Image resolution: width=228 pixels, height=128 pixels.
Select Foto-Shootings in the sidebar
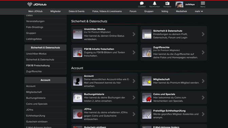(45, 27)
